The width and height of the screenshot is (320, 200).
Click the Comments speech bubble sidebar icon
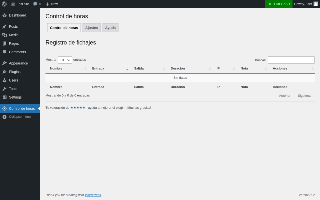point(4,52)
